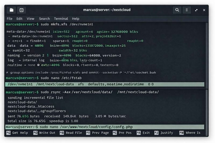The image size is (215, 143).
Task: Click the second header bar icon next to new tab
Action: click(x=21, y=10)
